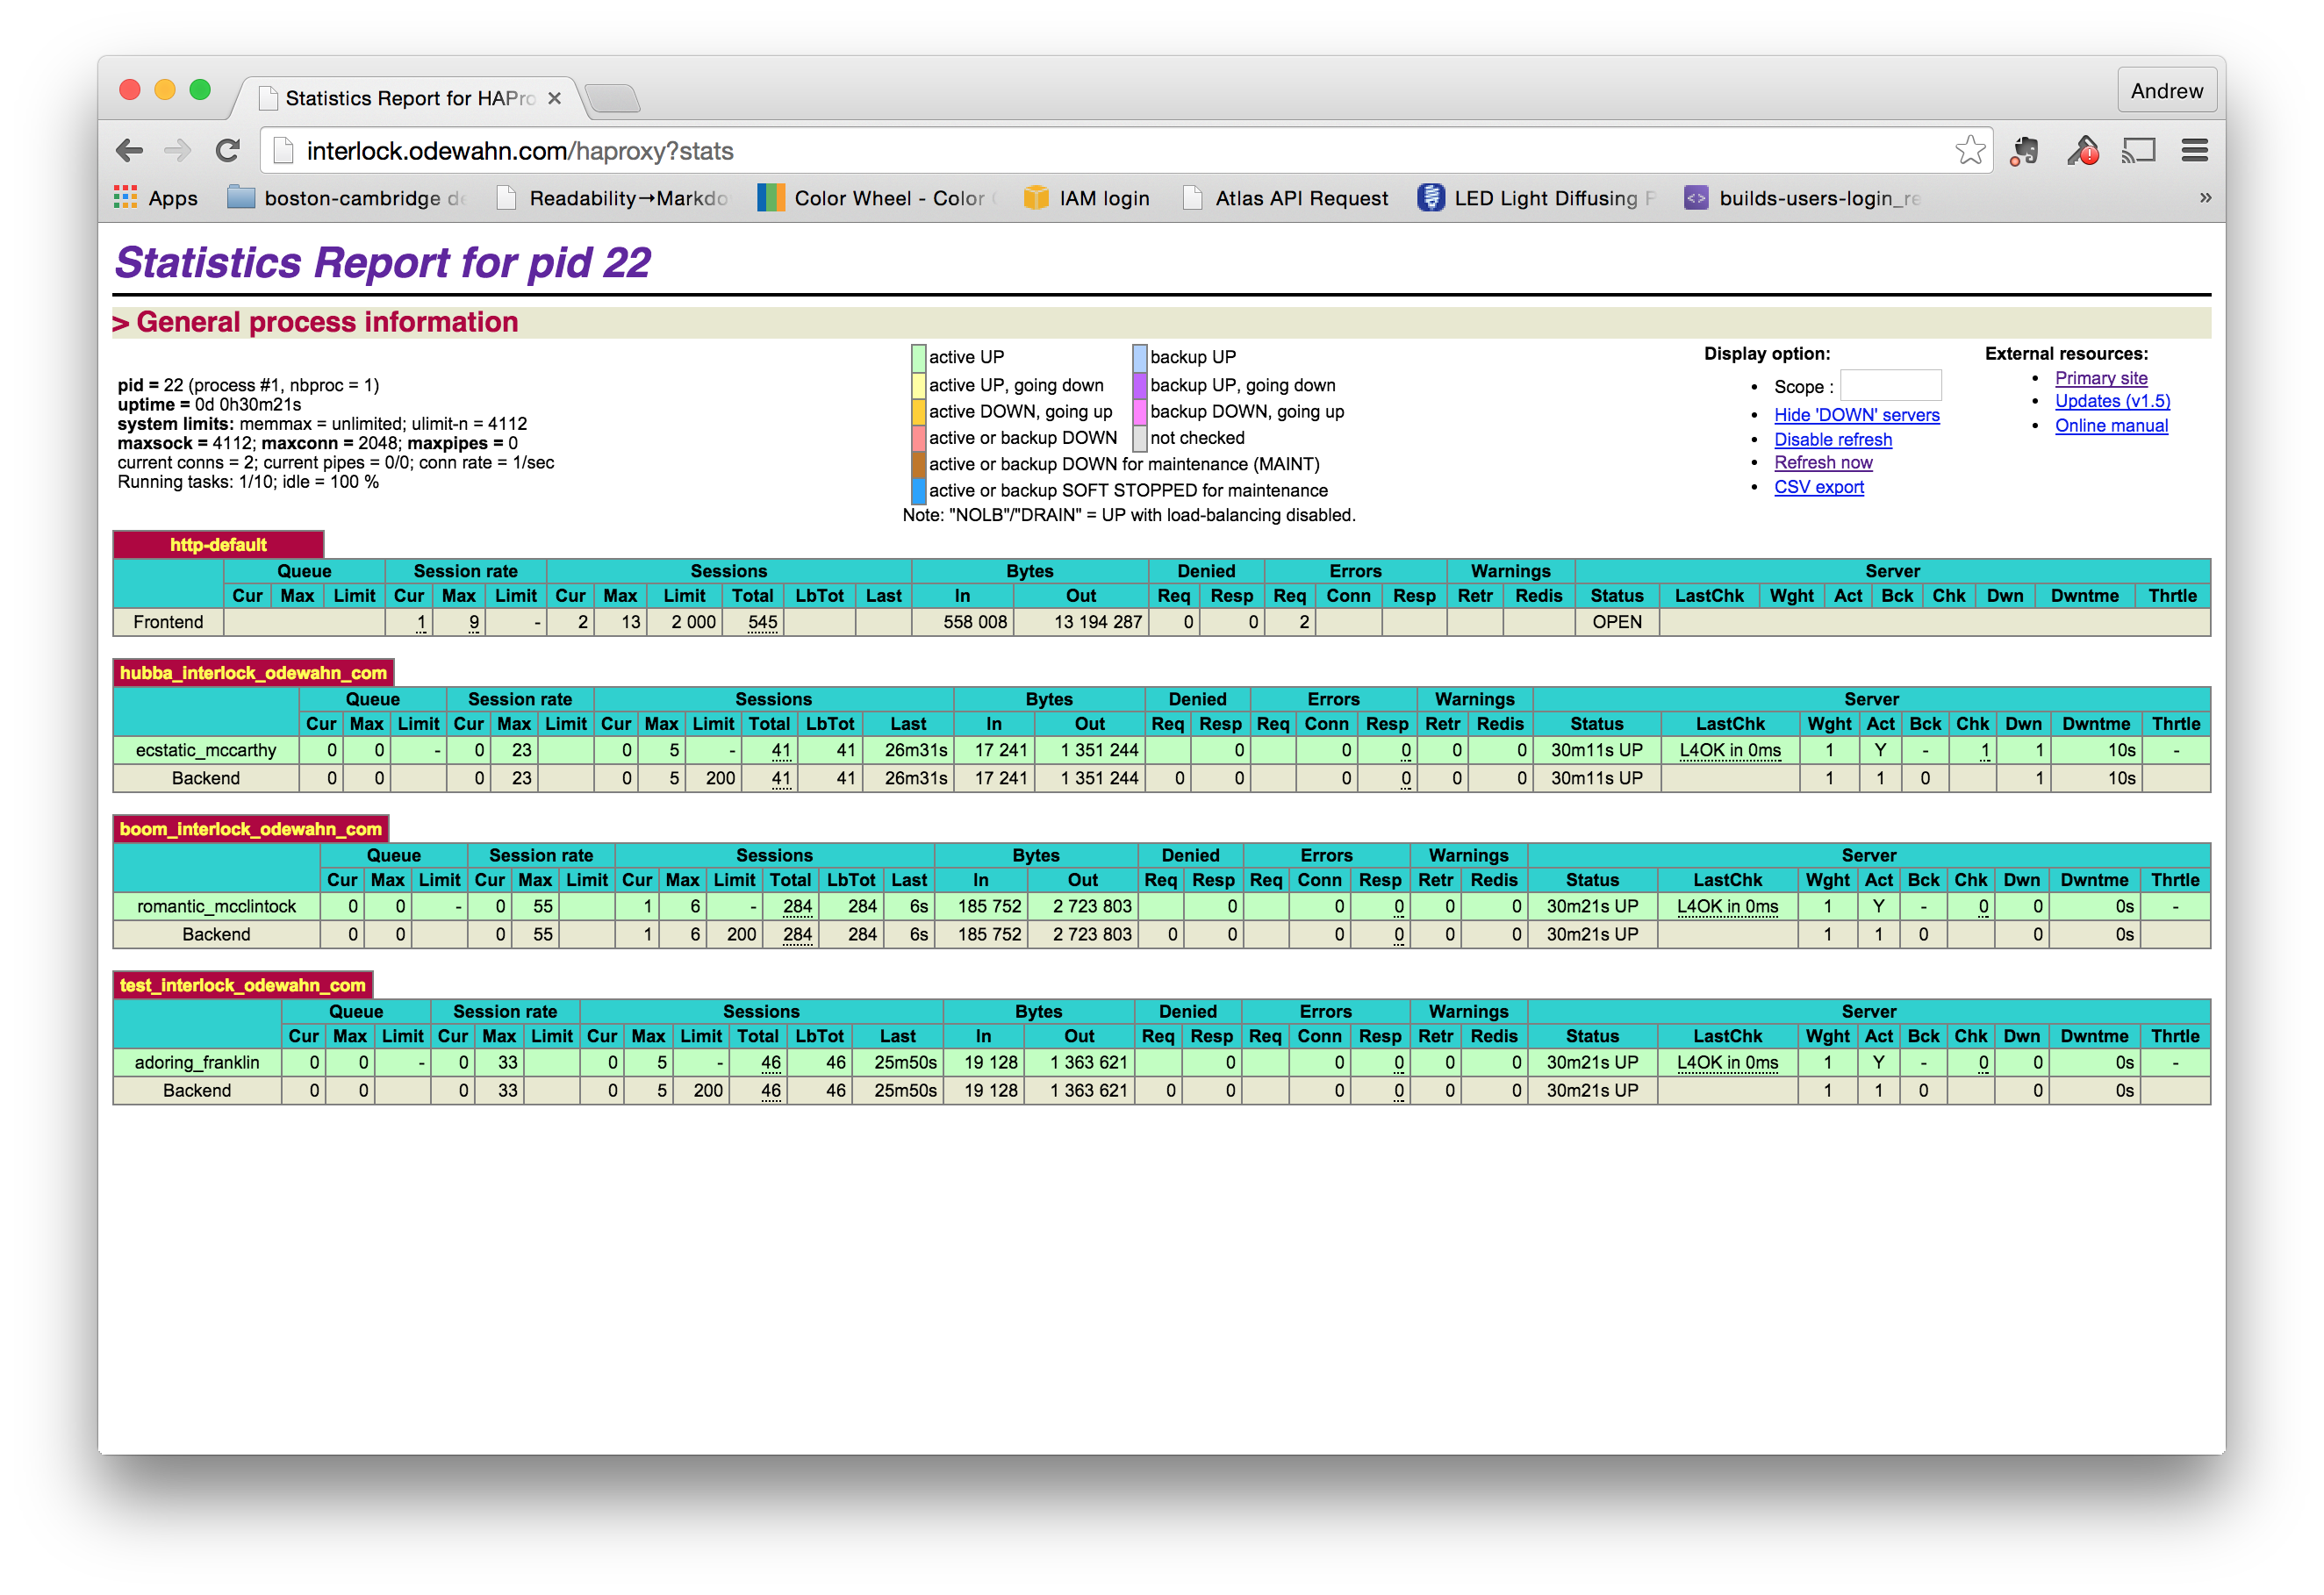Click the Disable refresh link
2324x1595 pixels.
[1832, 440]
